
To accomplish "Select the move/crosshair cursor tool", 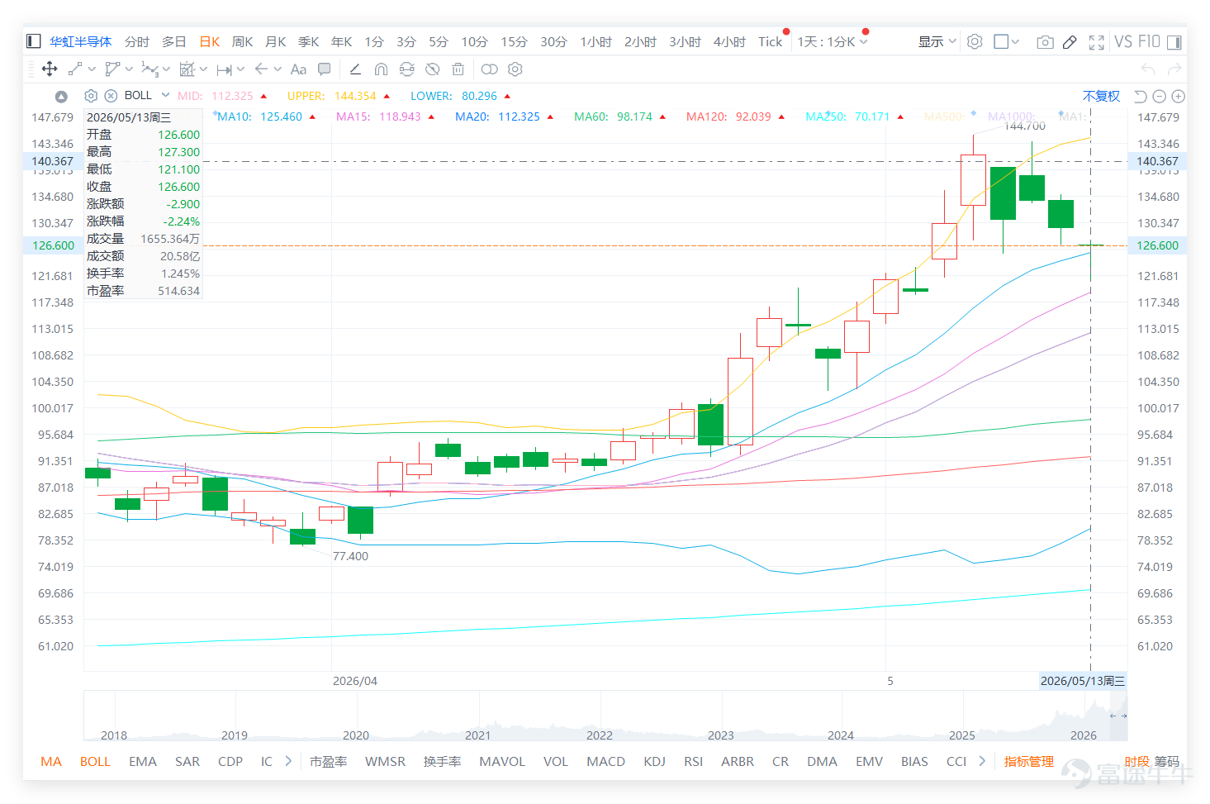I will 50,69.
